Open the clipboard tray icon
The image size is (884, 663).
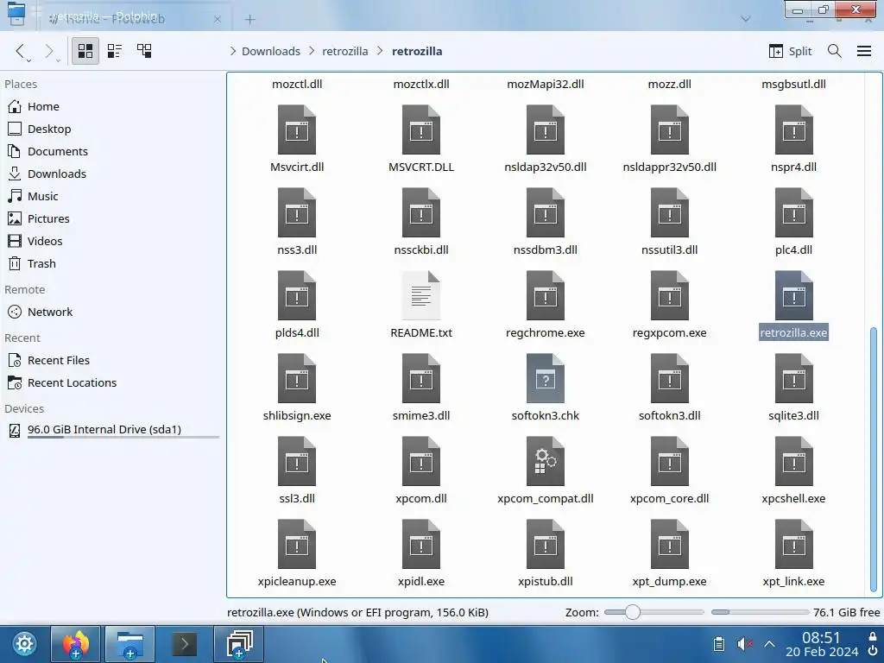(719, 644)
